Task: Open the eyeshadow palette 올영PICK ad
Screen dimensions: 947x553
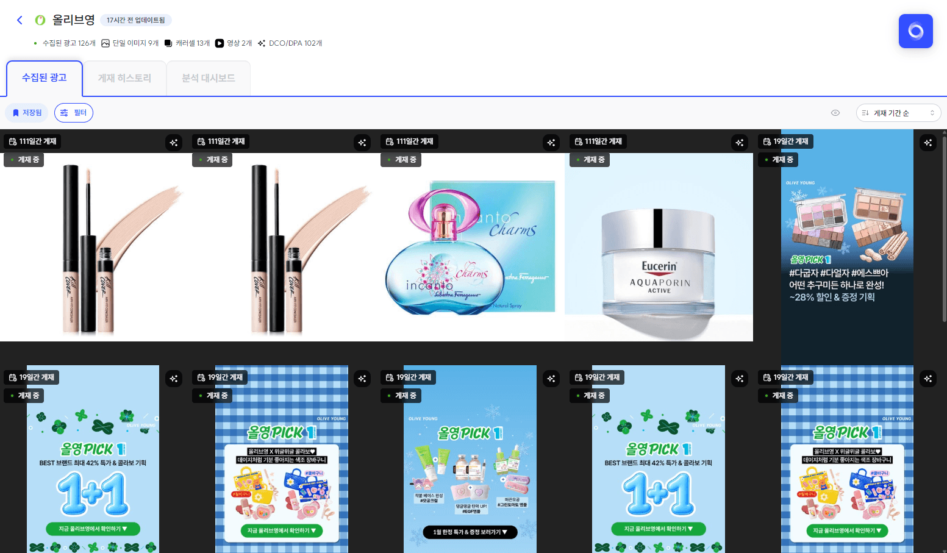Action: coord(847,247)
